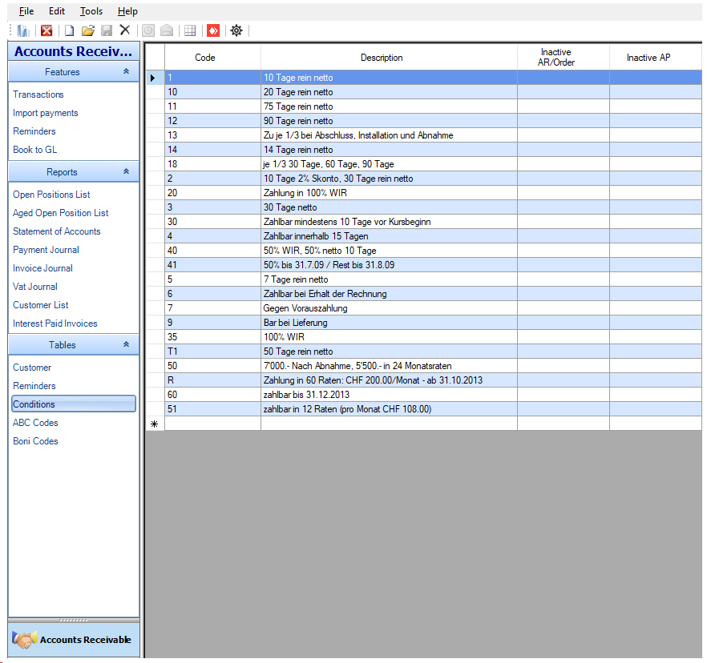
Task: Open Book to GL feature
Action: click(x=35, y=150)
